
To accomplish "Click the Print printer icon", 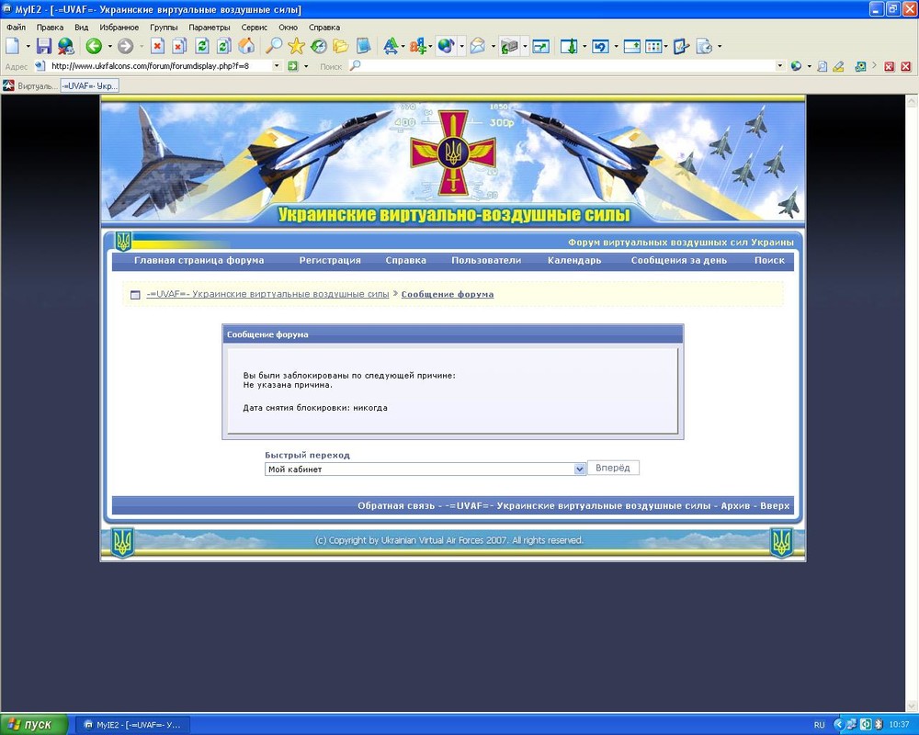I will [x=509, y=46].
